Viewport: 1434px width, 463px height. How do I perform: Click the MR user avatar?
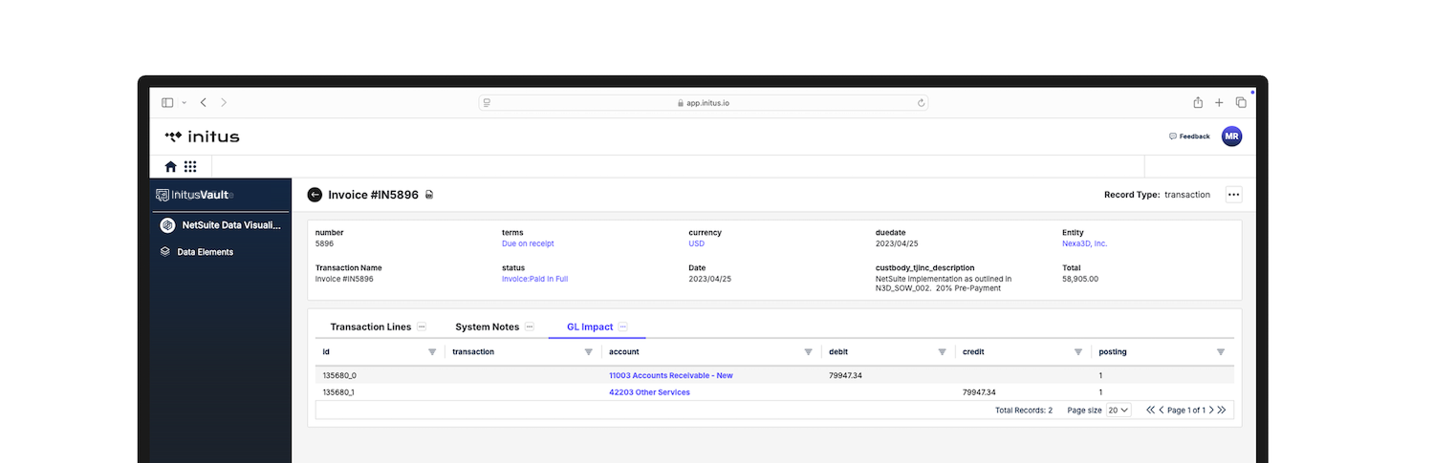(1232, 137)
